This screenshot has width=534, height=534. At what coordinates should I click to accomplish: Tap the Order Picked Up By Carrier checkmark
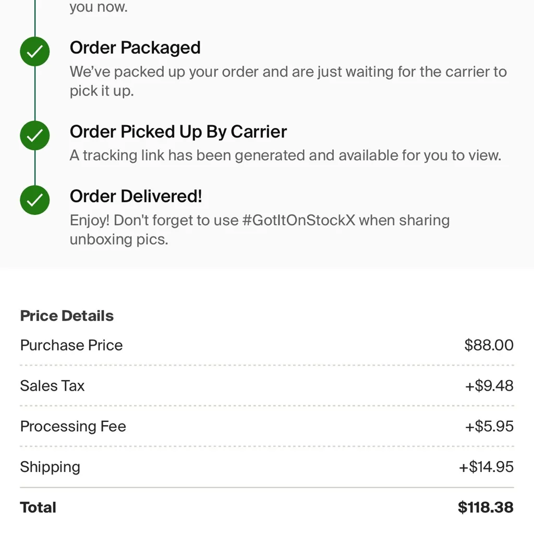[34, 136]
